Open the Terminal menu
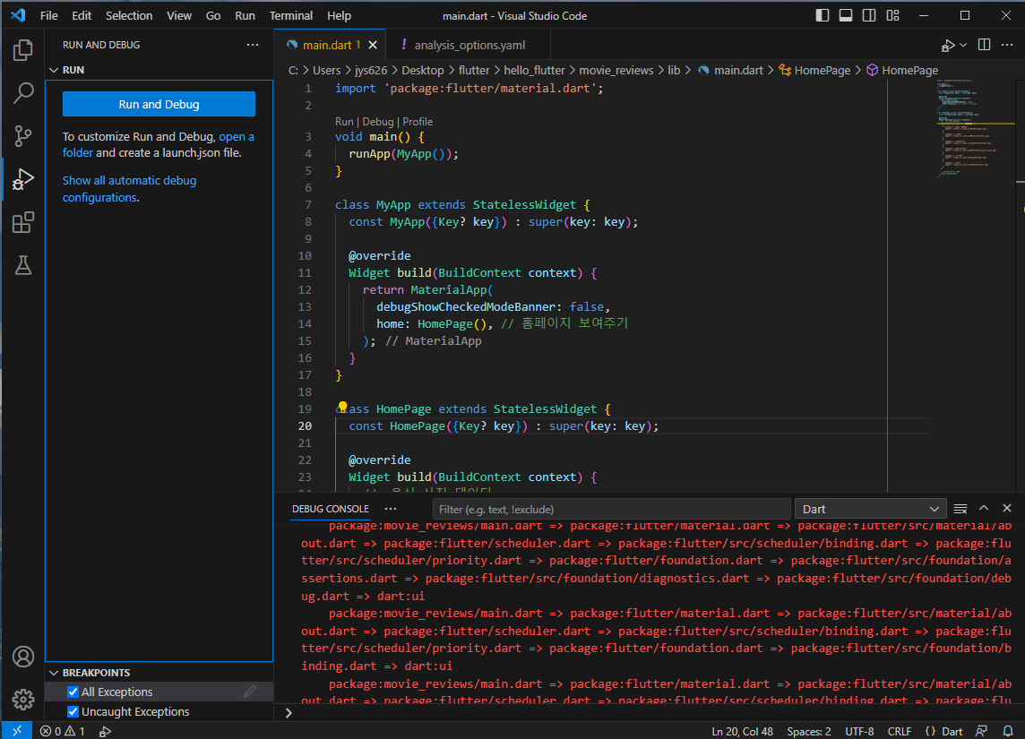The image size is (1025, 739). coord(291,16)
